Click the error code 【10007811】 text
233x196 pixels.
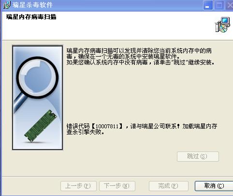[x=107, y=126]
